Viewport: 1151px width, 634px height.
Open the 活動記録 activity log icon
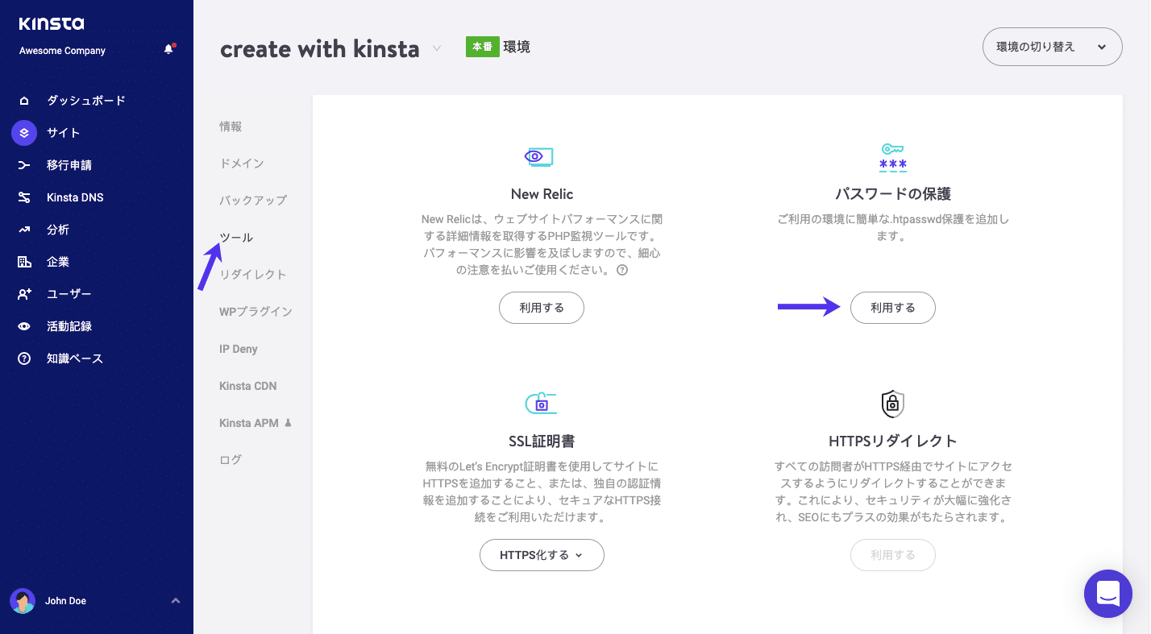pyautogui.click(x=23, y=325)
